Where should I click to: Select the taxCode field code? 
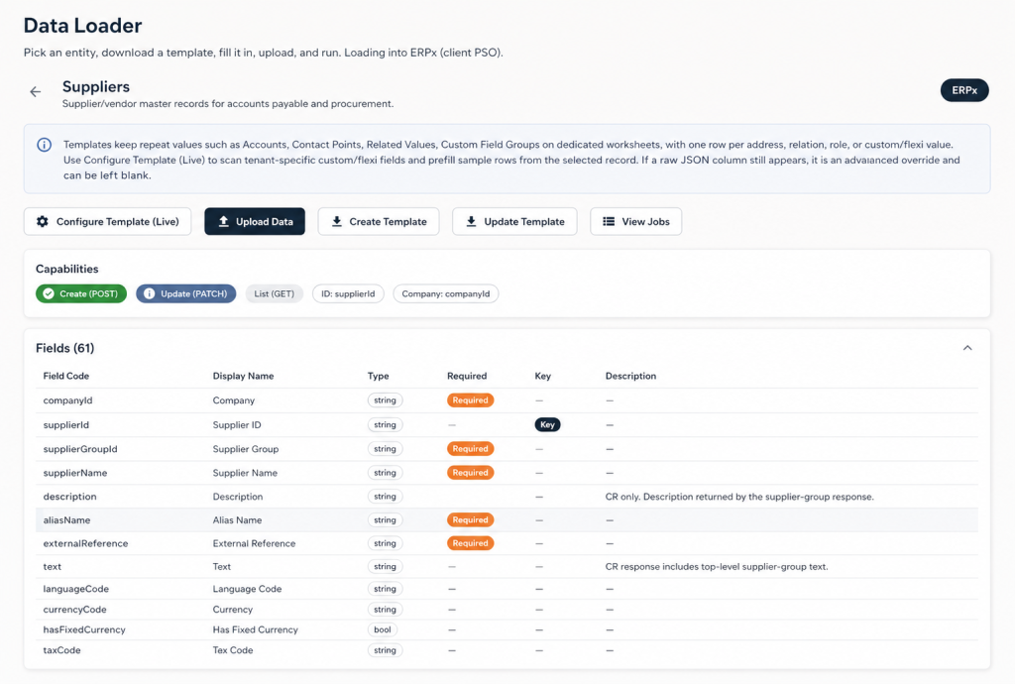click(61, 650)
